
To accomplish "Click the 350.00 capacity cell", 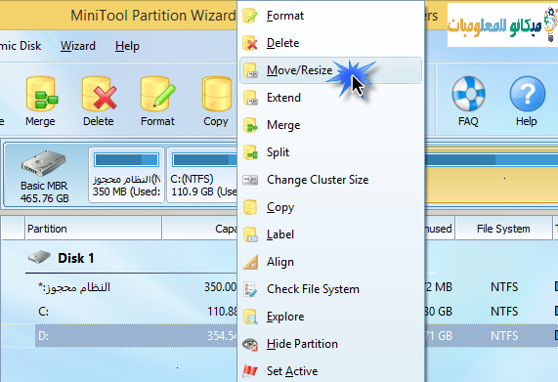I will pos(220,287).
